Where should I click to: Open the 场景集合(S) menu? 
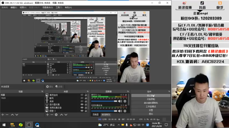48,7
